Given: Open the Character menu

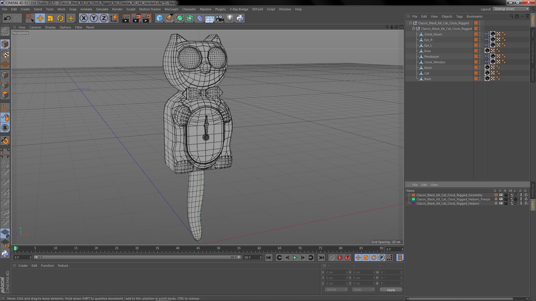Looking at the screenshot, I should tap(189, 9).
